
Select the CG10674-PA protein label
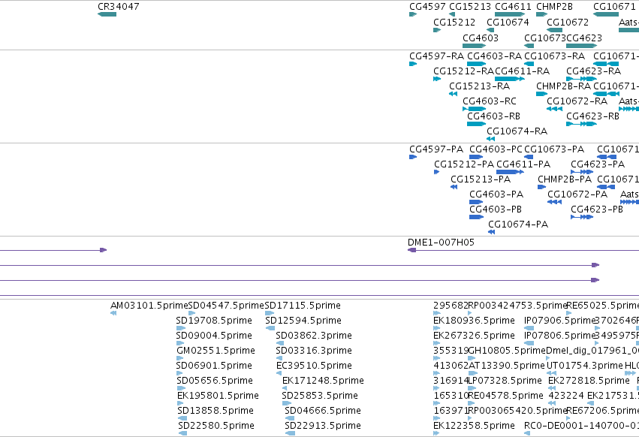(518, 225)
